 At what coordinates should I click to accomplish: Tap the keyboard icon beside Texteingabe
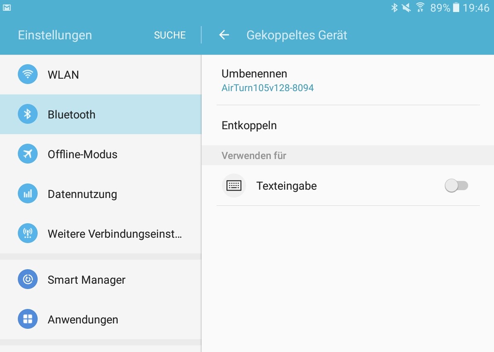coord(234,186)
